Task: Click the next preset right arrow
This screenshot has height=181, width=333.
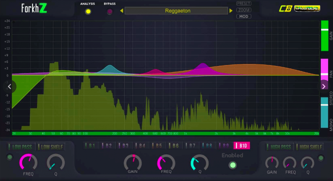Action: [x=231, y=11]
